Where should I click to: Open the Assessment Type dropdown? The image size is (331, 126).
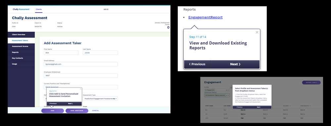[x=100, y=98]
